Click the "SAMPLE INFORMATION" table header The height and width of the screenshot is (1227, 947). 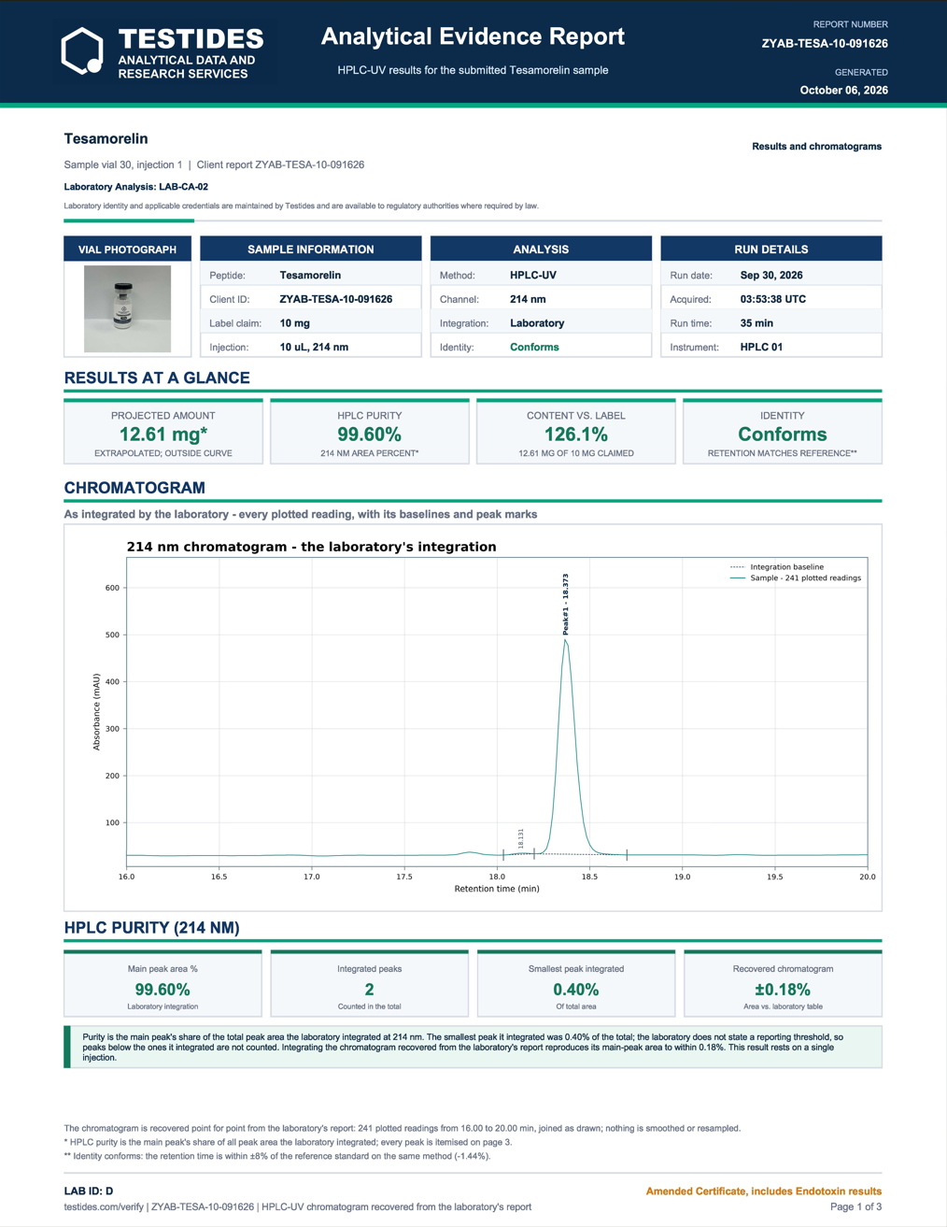click(311, 249)
